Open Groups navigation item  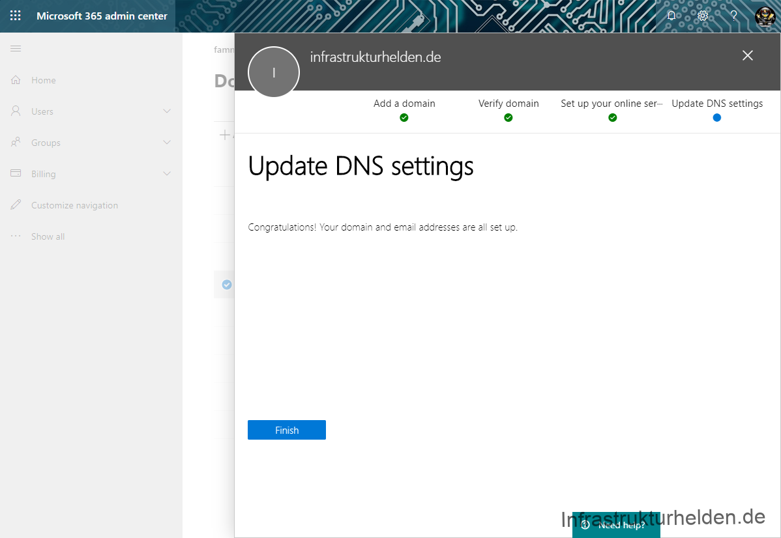point(46,143)
